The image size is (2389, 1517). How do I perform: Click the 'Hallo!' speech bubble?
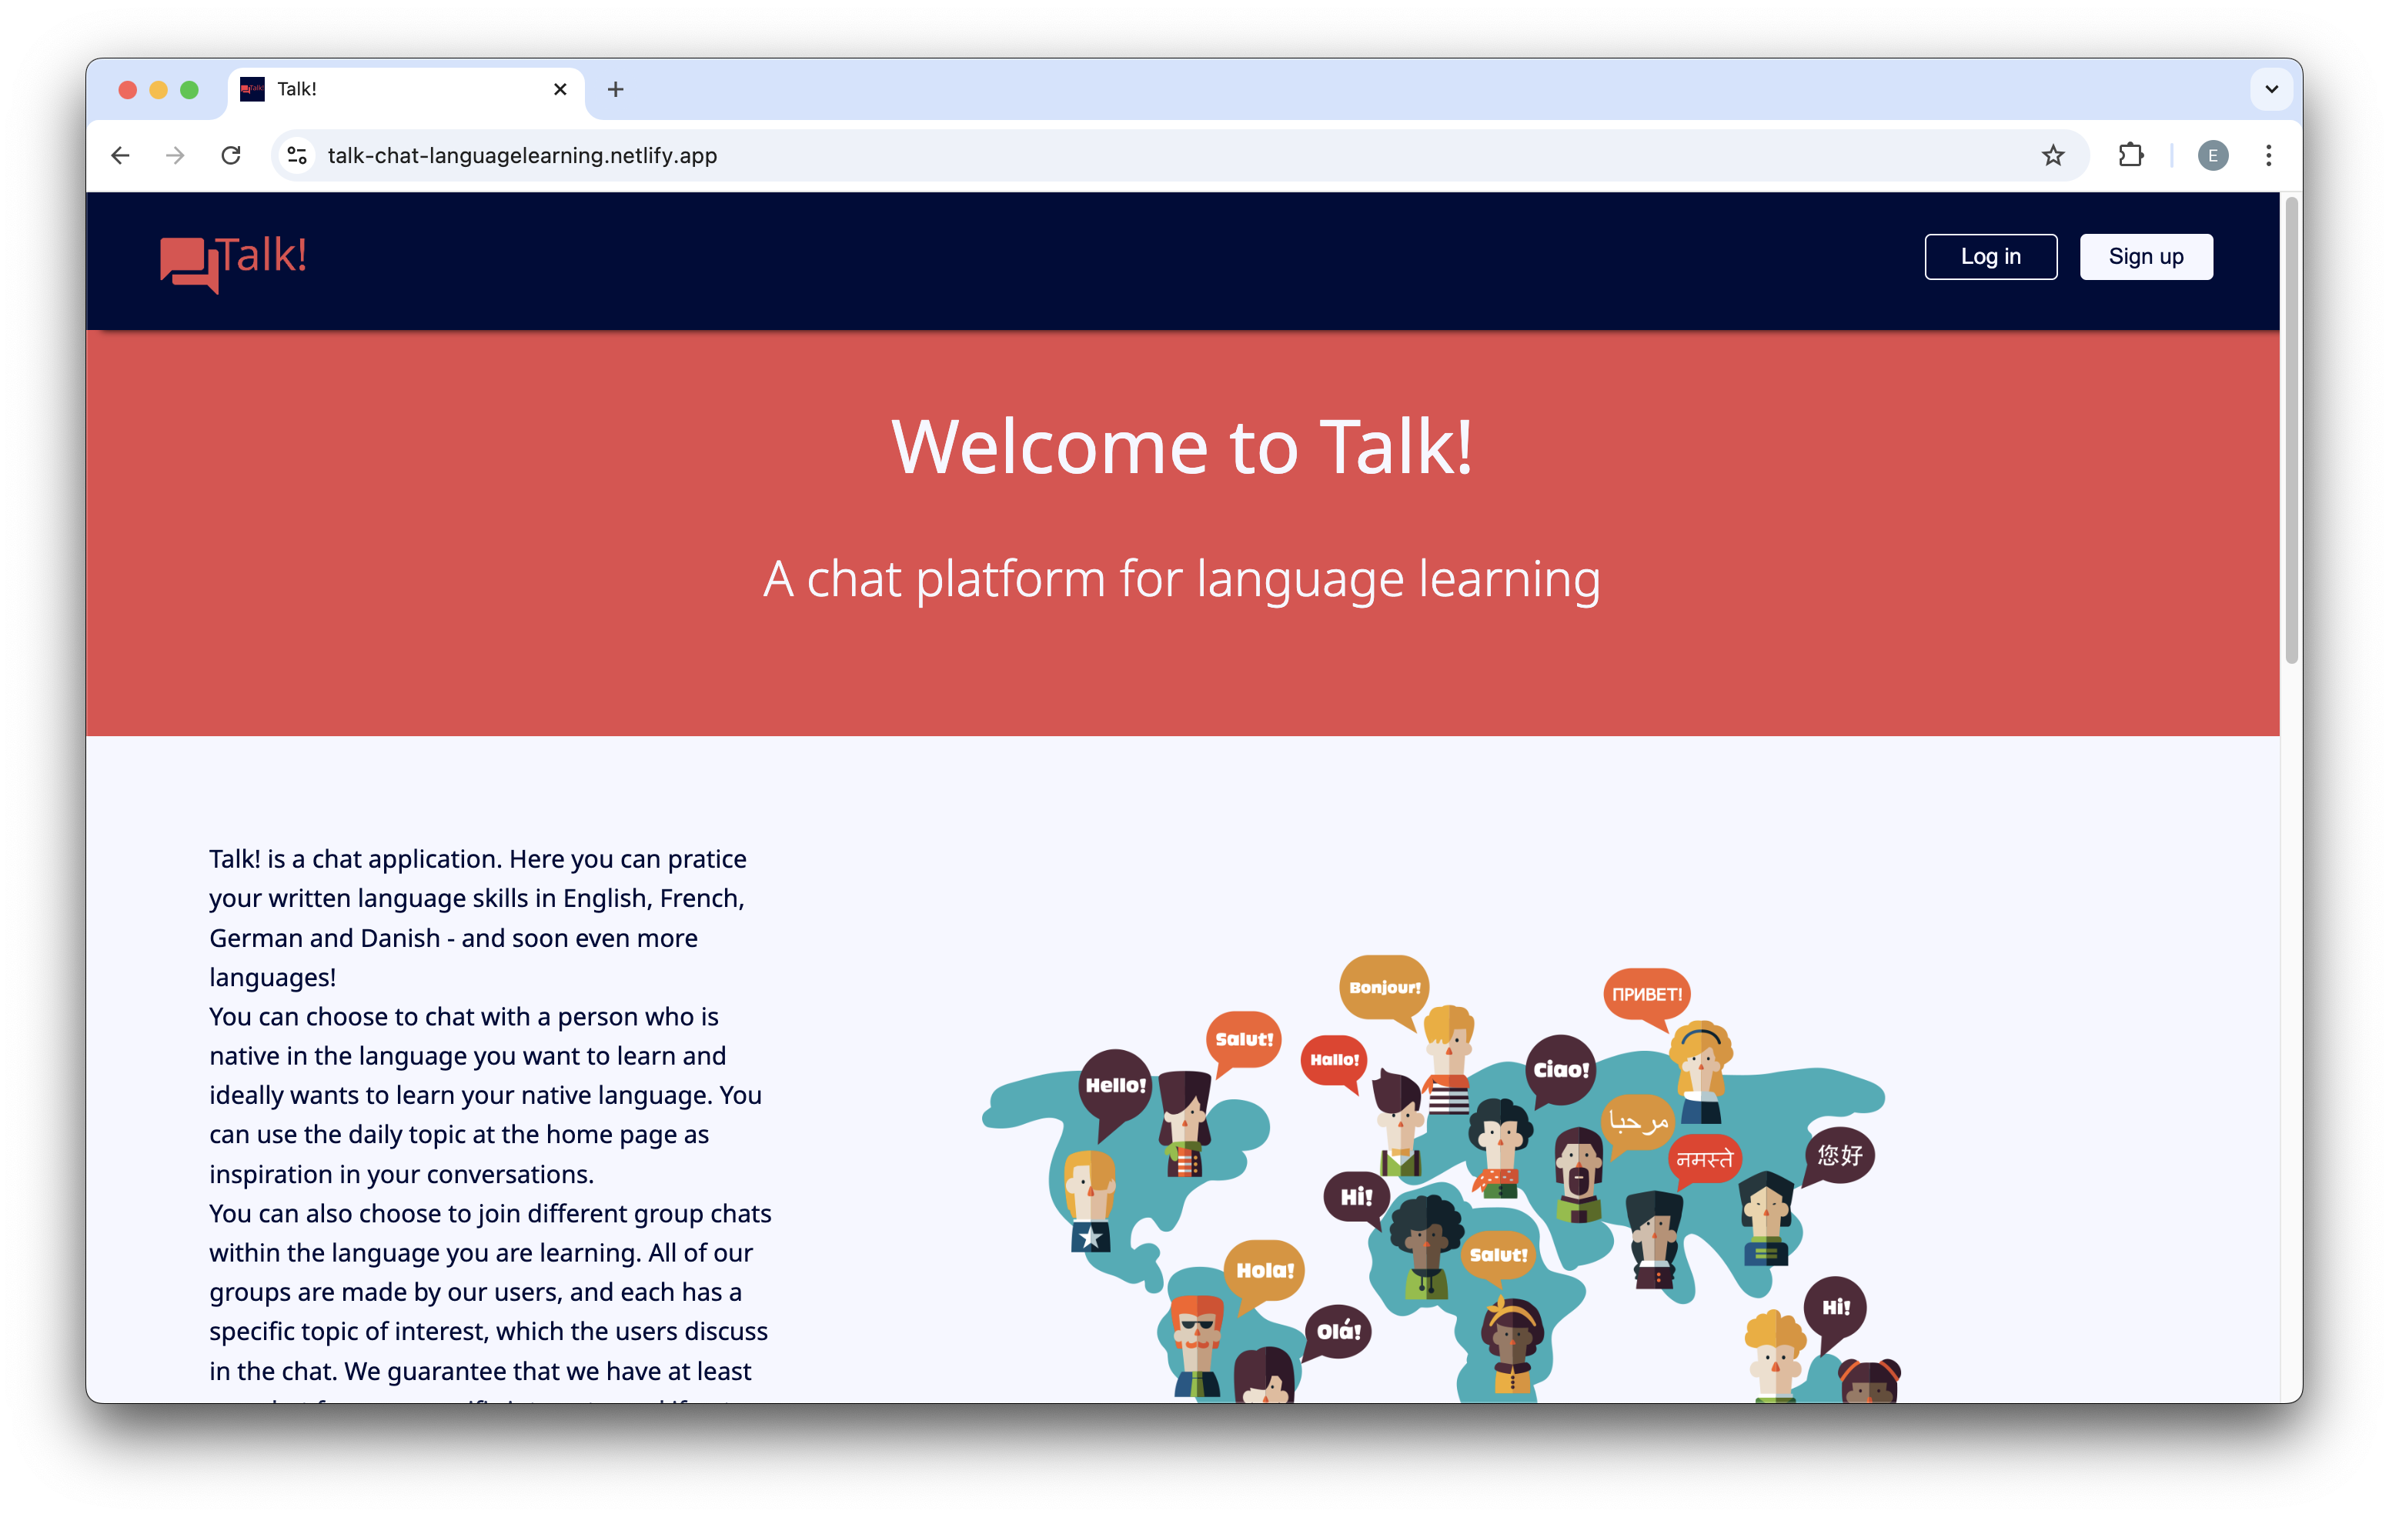tap(1335, 1062)
